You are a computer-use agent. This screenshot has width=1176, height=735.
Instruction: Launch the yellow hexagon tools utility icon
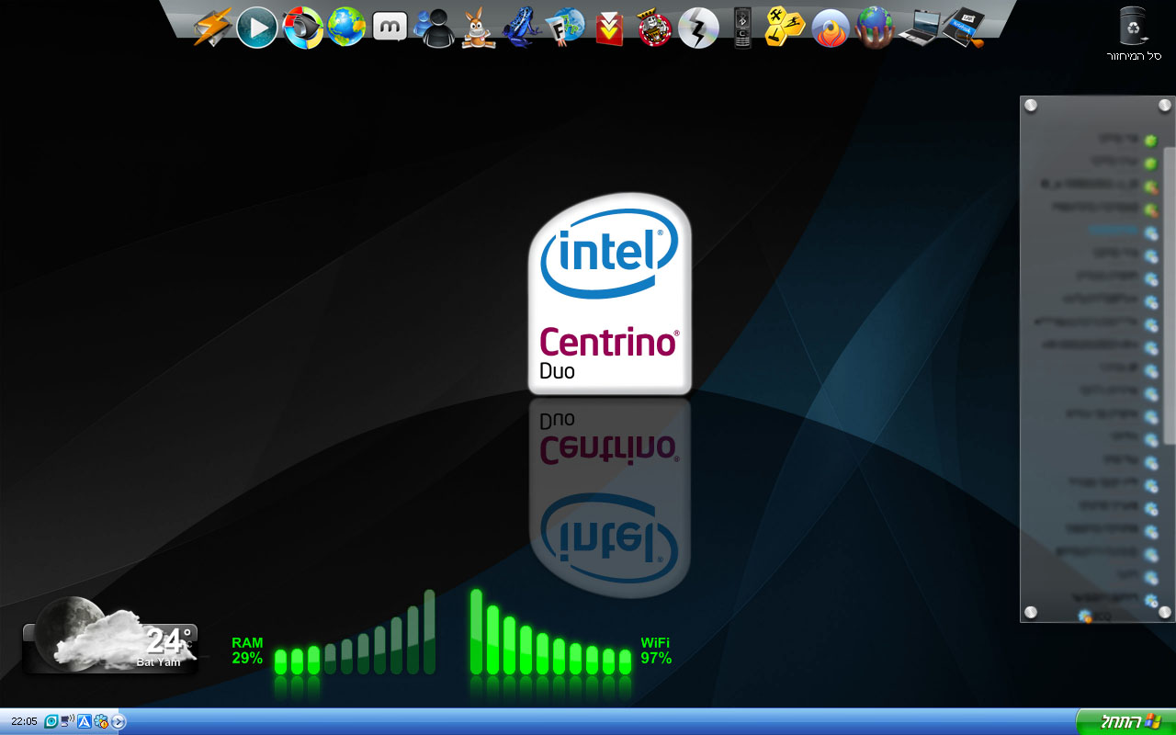point(786,28)
